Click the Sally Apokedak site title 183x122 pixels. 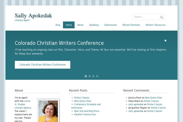point(33,16)
